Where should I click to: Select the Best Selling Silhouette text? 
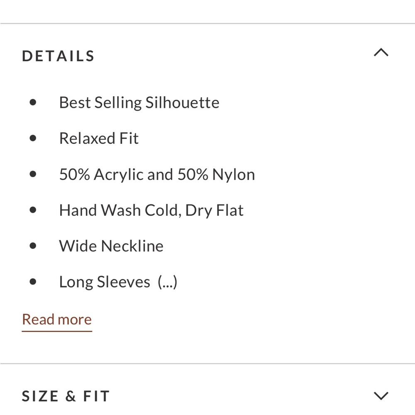(139, 103)
